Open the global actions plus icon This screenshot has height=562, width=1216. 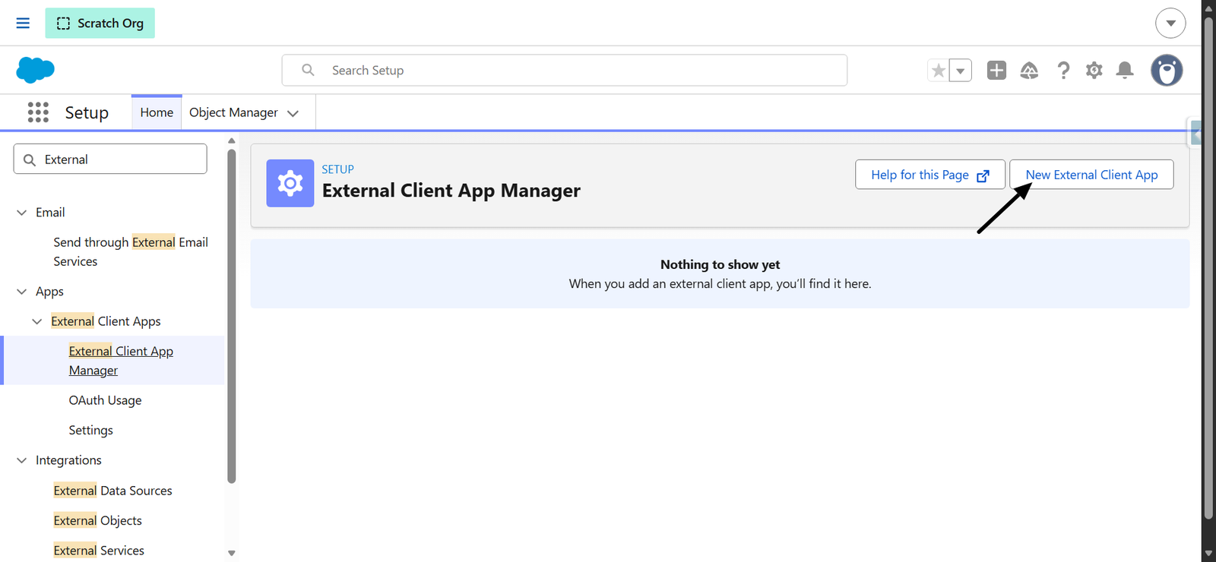(996, 70)
